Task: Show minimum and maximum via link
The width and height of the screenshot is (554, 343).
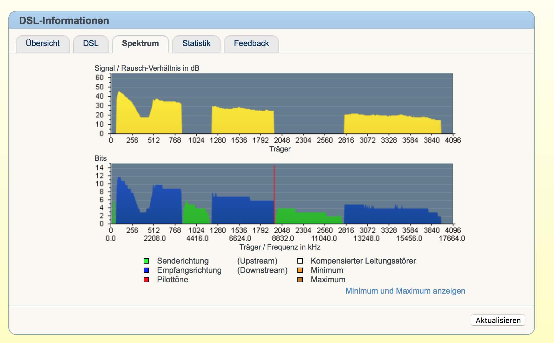Action: click(405, 291)
